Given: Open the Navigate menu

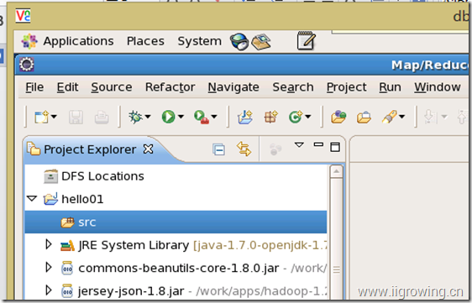Looking at the screenshot, I should click(233, 87).
